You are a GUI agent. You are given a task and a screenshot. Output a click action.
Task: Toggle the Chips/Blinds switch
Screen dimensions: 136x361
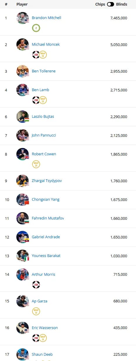(111, 4)
